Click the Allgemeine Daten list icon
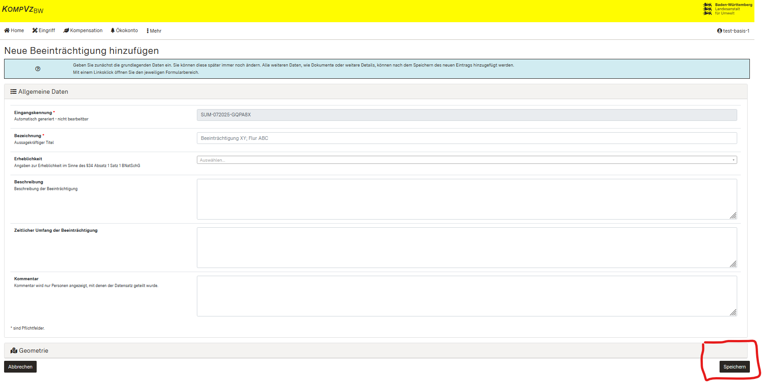The image size is (763, 383). coord(14,91)
